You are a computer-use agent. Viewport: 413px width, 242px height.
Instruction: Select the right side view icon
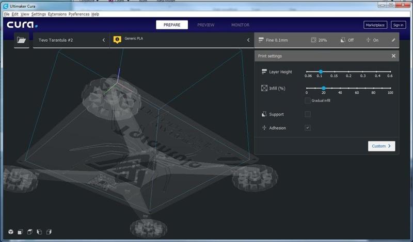pyautogui.click(x=49, y=232)
